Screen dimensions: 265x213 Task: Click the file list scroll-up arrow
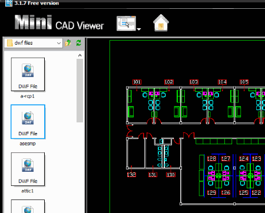79,55
